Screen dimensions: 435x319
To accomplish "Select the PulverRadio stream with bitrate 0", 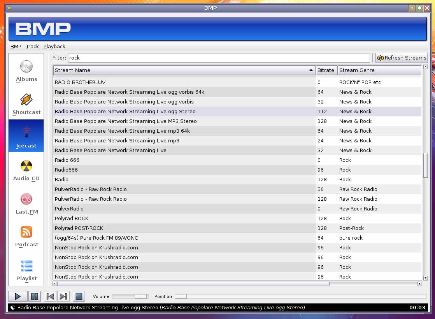I will [237, 208].
